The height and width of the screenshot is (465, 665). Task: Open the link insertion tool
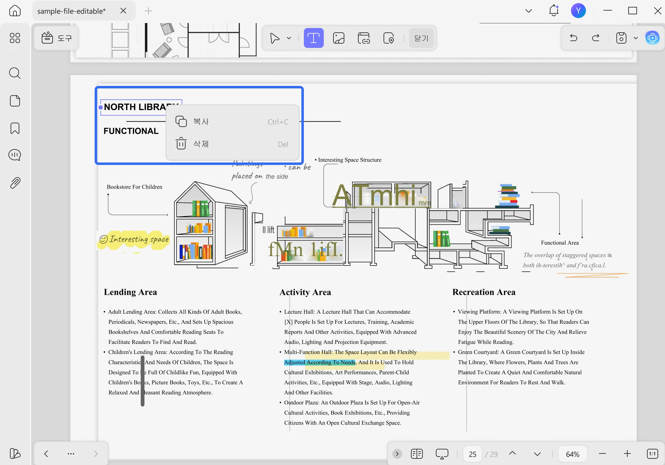pos(364,38)
